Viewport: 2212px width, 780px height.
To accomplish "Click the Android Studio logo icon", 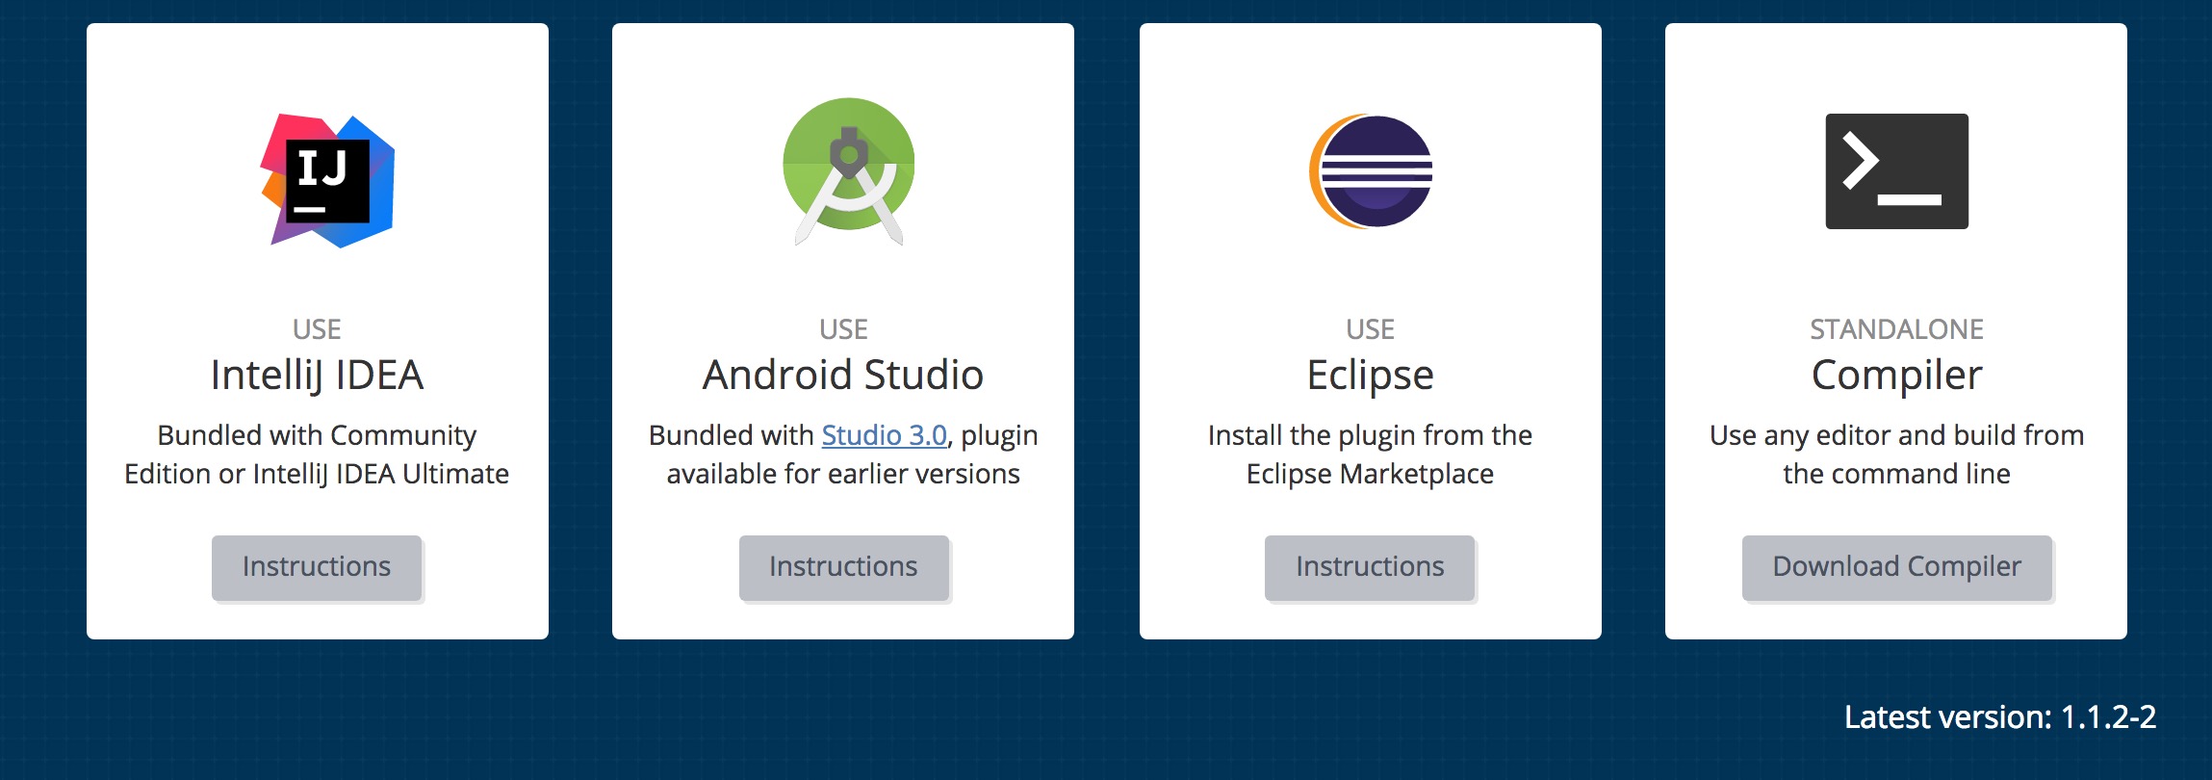I will coord(848,171).
